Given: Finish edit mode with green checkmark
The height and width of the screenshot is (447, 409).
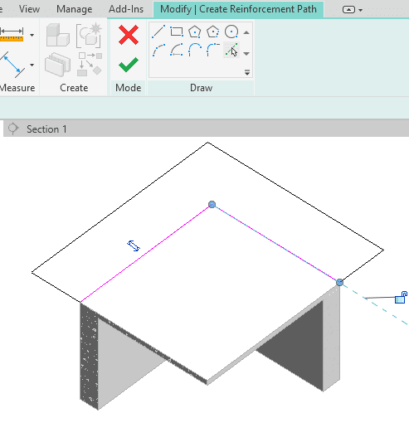Looking at the screenshot, I should pos(129,65).
